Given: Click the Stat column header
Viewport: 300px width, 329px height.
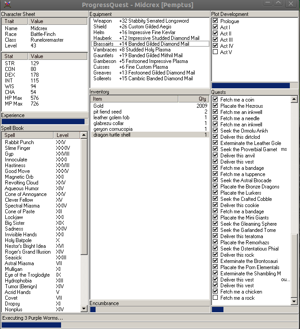Looking at the screenshot, I should [x=15, y=56].
